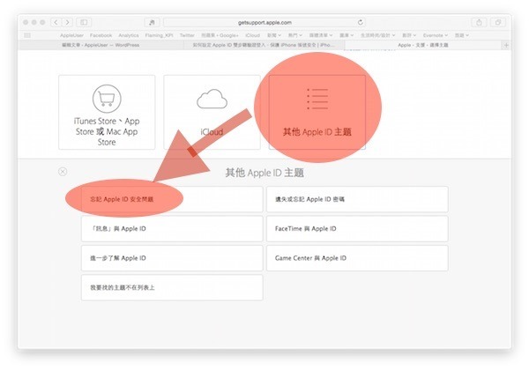The height and width of the screenshot is (370, 529).
Task: Choose 進一步了解 Apple ID topic
Action: (172, 258)
